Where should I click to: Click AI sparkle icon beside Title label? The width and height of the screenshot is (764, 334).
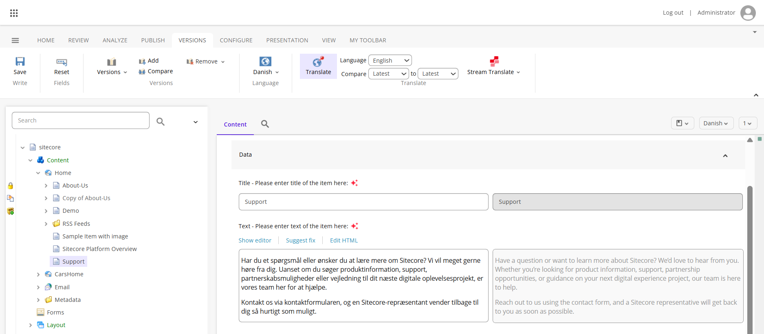coord(354,183)
